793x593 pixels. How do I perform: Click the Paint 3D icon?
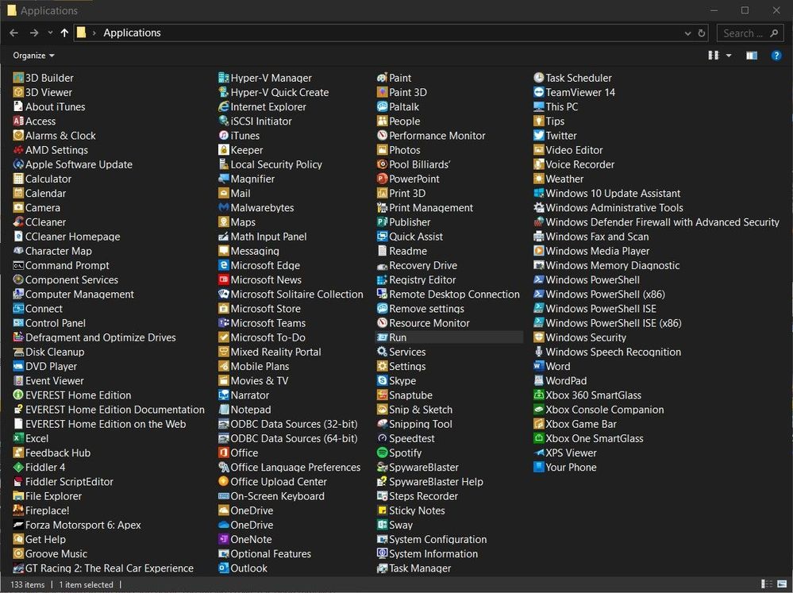pos(383,93)
